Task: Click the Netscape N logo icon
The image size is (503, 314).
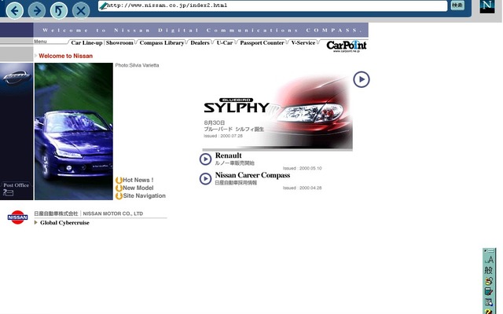Action: (487, 6)
